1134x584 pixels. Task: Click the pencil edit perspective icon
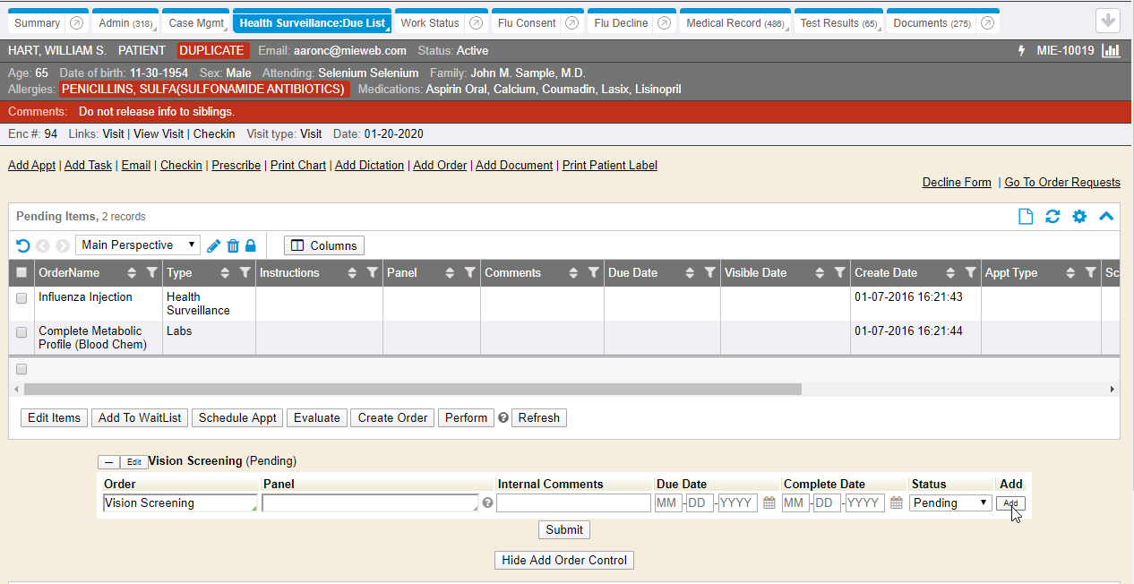[213, 245]
